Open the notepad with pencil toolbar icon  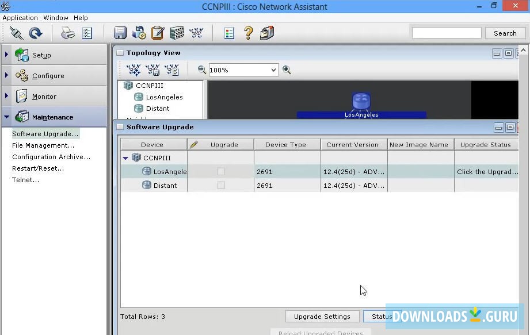click(158, 33)
